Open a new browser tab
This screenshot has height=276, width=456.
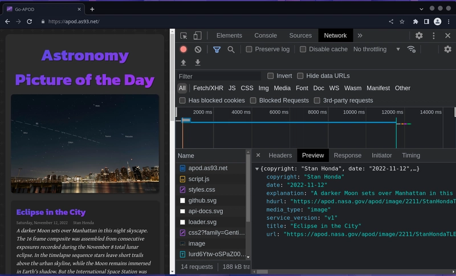click(92, 9)
